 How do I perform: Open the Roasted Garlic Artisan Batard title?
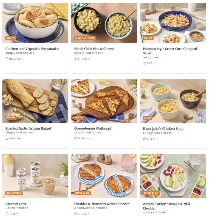pos(28,128)
